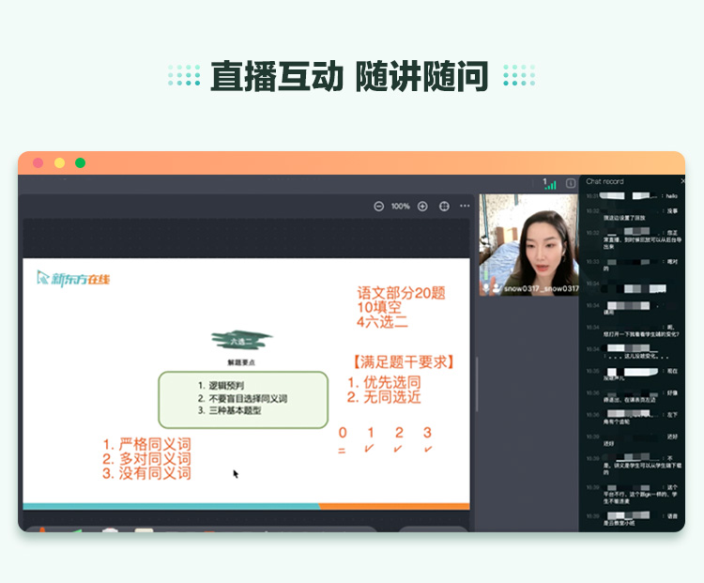Click the 新东方在线 logo on slide
The width and height of the screenshot is (704, 583).
click(73, 279)
